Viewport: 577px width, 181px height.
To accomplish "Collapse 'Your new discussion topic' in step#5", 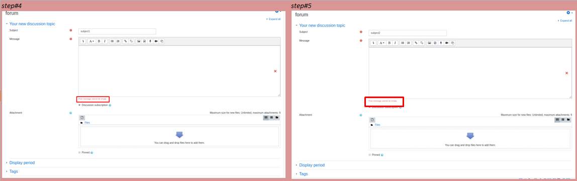I will [322, 25].
